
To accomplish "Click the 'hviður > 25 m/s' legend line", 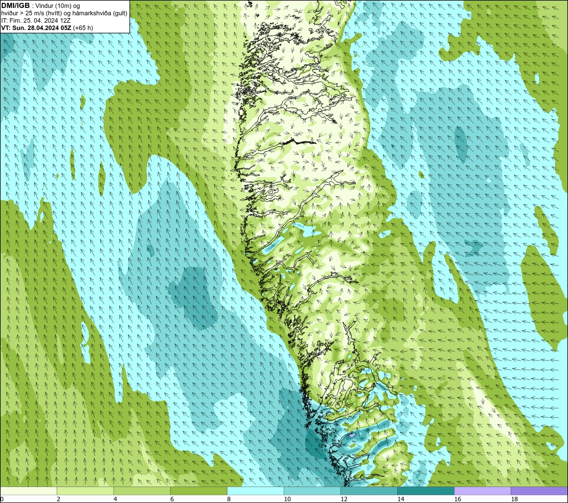I will [x=65, y=14].
